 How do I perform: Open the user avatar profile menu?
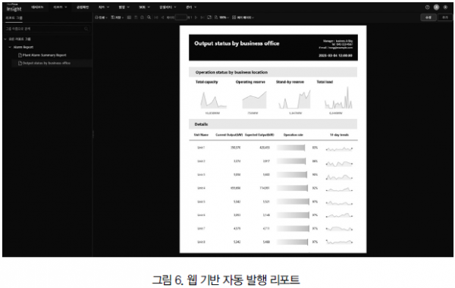[x=436, y=8]
